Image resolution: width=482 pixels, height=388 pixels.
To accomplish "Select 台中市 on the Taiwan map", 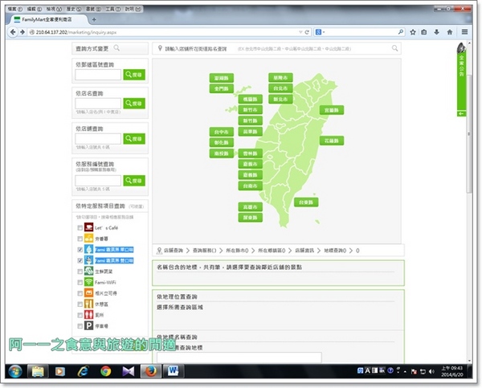I will [x=222, y=132].
